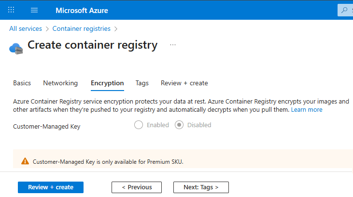The height and width of the screenshot is (197, 353).
Task: Navigate to All services breadcrumb
Action: 26,29
